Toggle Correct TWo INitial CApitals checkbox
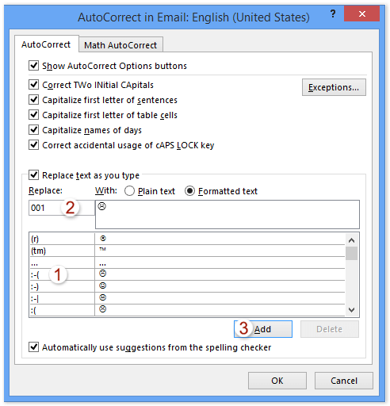The image size is (390, 406). pyautogui.click(x=33, y=85)
